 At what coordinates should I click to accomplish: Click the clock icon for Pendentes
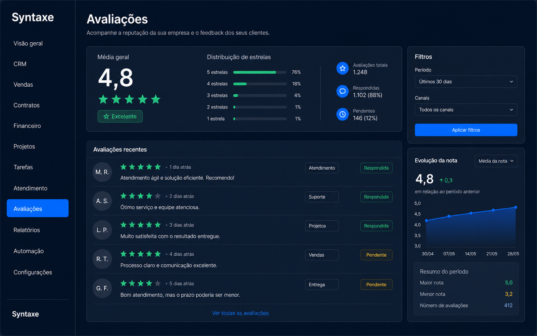click(342, 114)
